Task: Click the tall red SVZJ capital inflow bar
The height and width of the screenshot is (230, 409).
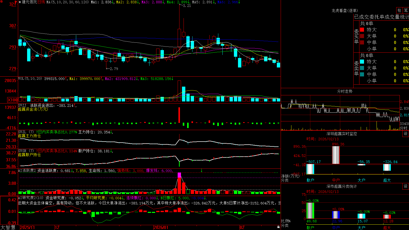Action: pyautogui.click(x=179, y=115)
